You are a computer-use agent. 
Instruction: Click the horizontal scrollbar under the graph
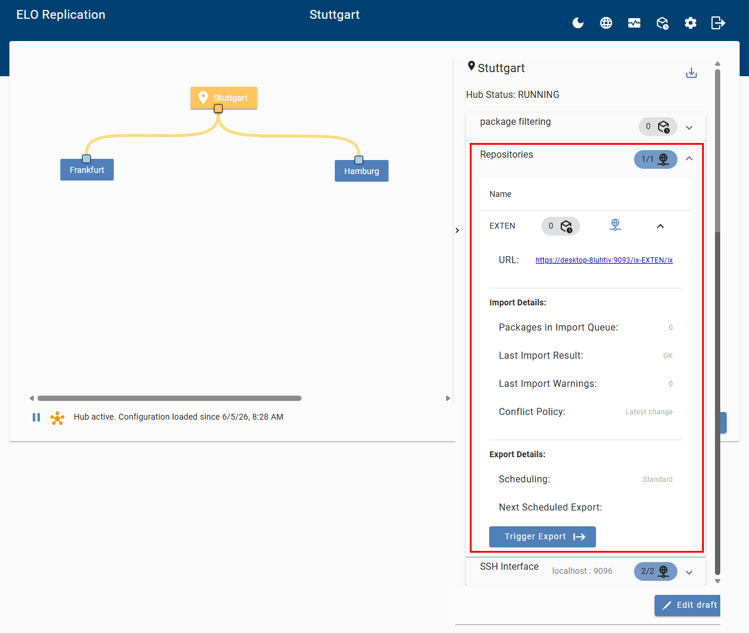click(x=170, y=399)
